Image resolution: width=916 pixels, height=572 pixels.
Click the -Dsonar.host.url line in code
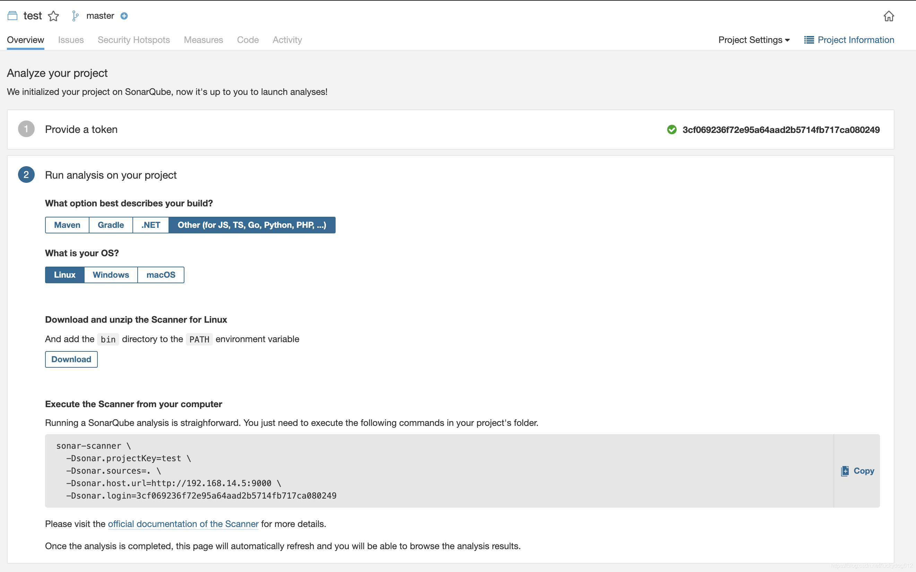pyautogui.click(x=173, y=483)
